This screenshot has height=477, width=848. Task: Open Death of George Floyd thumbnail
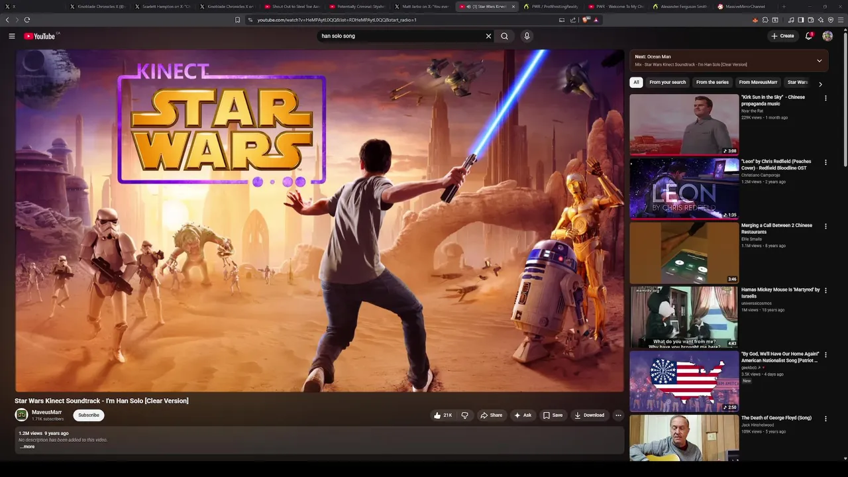(684, 438)
